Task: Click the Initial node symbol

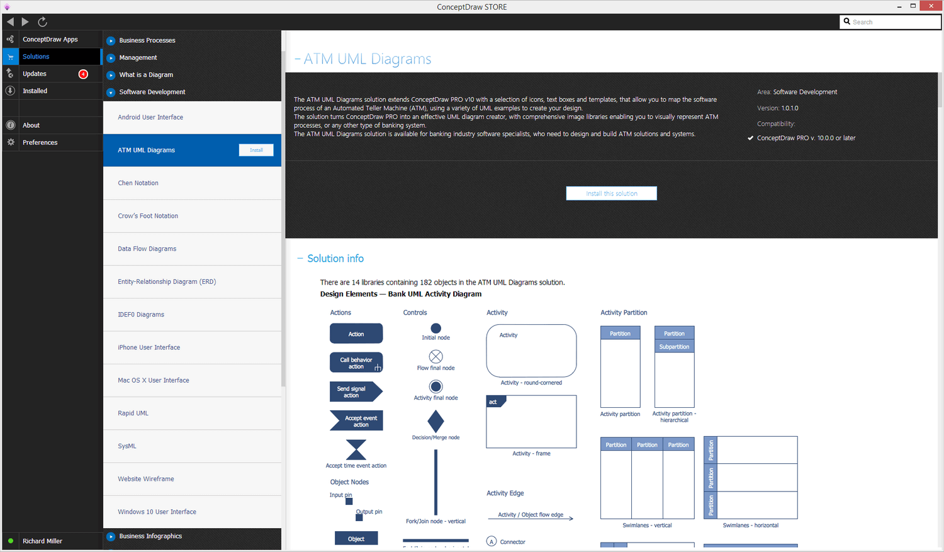Action: click(x=435, y=328)
